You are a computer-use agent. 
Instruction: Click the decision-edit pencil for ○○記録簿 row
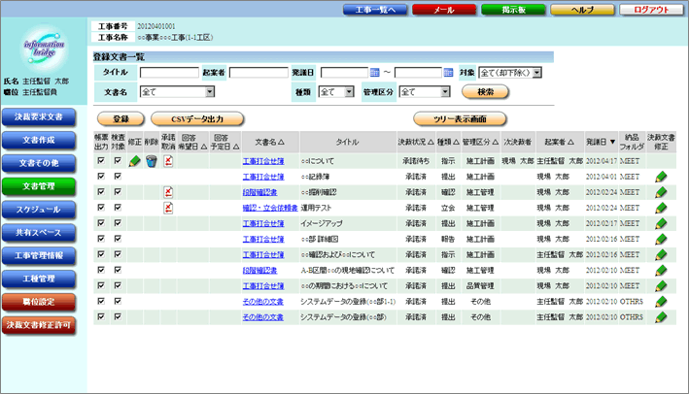coord(661,177)
